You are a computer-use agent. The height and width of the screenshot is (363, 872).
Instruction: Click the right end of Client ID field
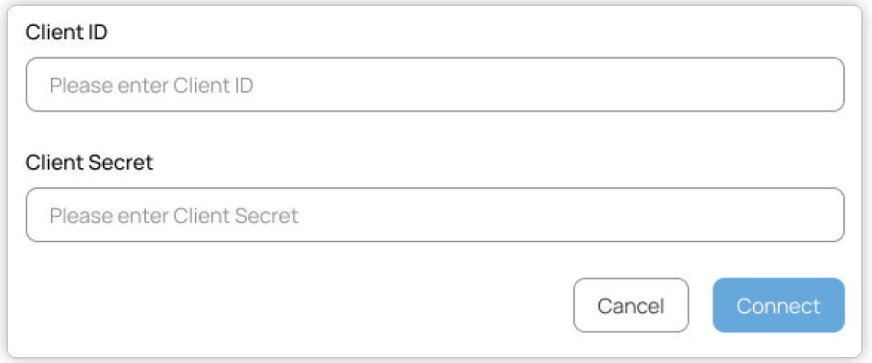(x=829, y=85)
